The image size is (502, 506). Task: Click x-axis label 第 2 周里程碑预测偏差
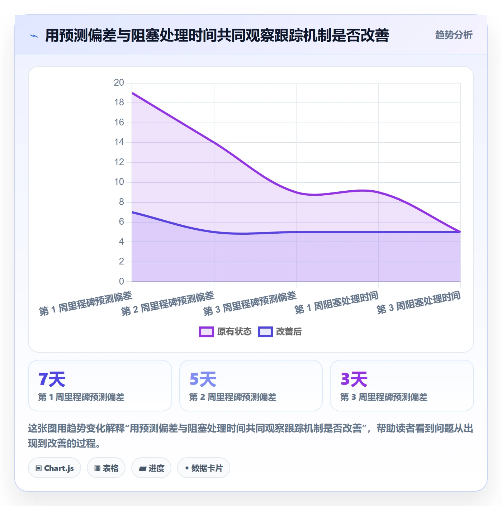point(168,304)
